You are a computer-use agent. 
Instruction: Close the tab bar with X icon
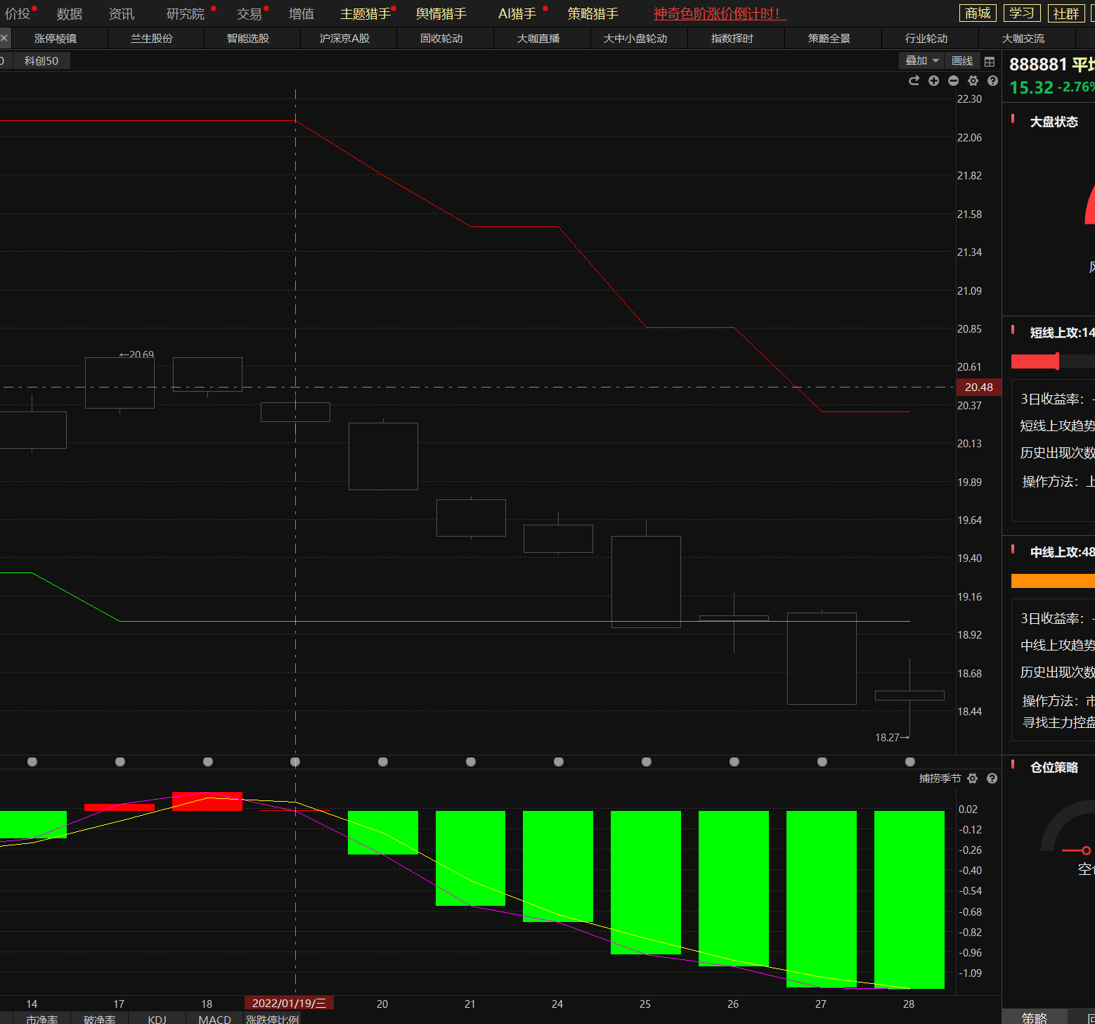[x=4, y=38]
